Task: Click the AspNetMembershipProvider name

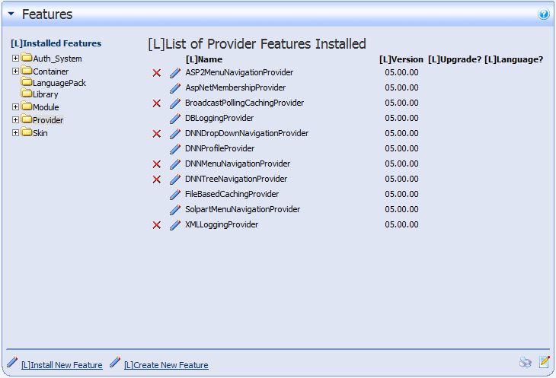Action: (x=235, y=87)
